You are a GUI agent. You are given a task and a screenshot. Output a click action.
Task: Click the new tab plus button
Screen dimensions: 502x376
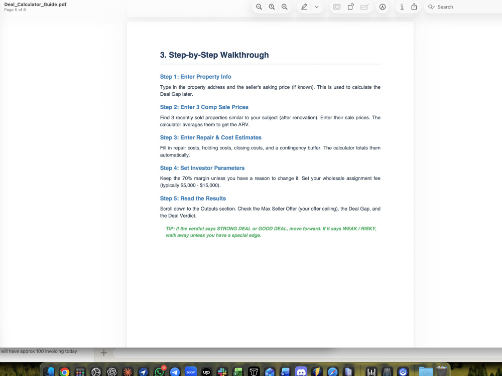point(104,352)
